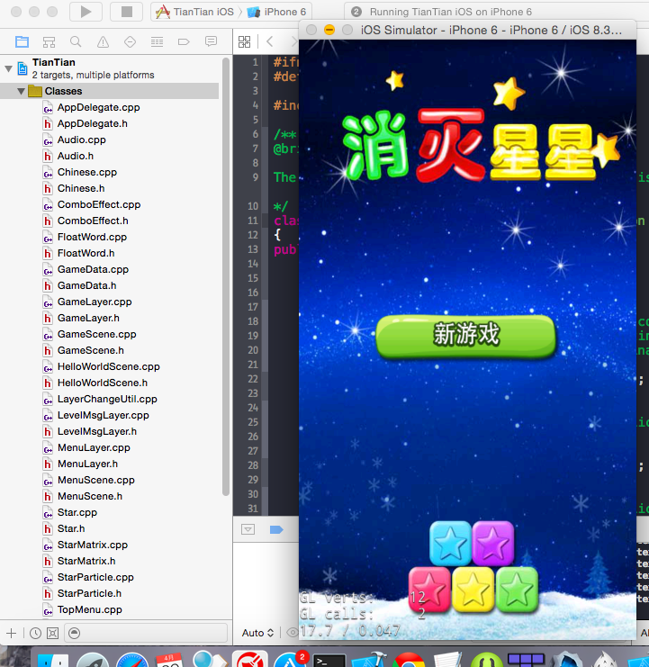Click the navigator vertical scrollbar
The image size is (649, 667).
226,276
